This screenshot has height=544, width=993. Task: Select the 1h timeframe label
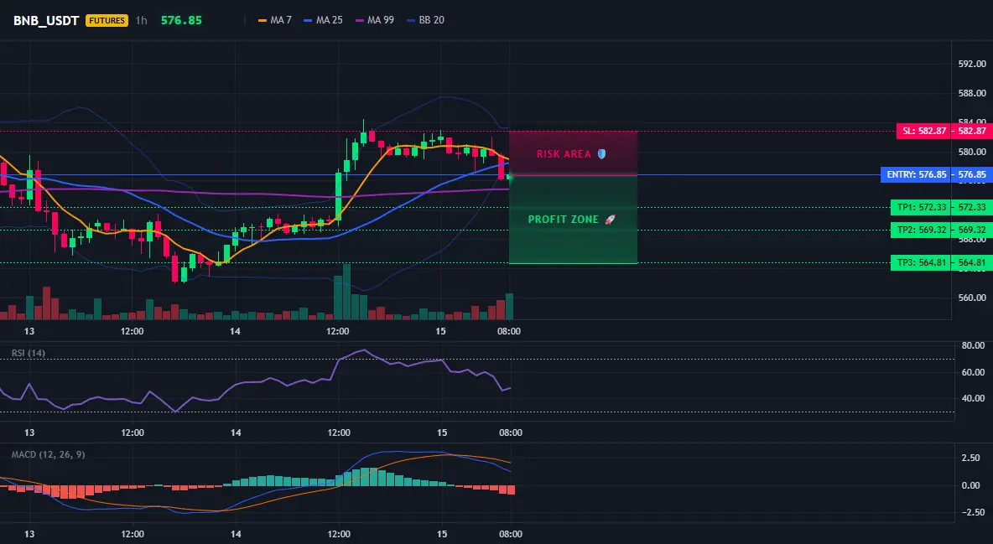(141, 20)
